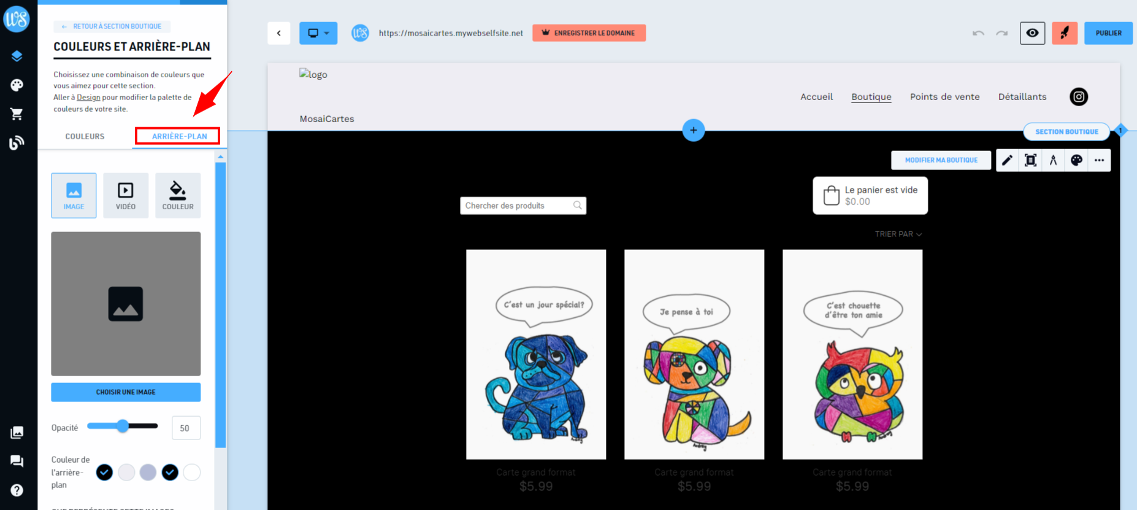Viewport: 1137px width, 510px height.
Task: Click the Preview eye icon
Action: click(1032, 33)
